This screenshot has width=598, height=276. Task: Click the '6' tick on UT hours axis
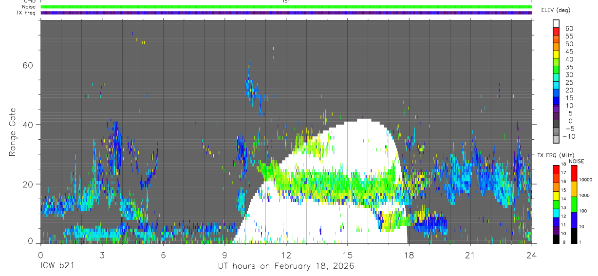[163, 255]
